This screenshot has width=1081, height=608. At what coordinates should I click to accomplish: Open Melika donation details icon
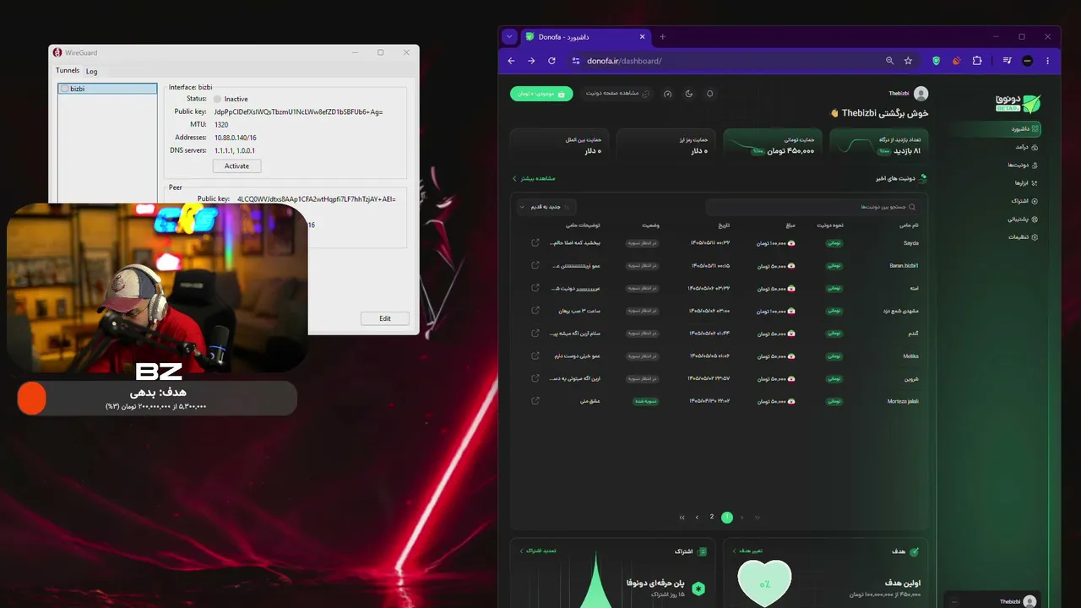click(x=535, y=356)
